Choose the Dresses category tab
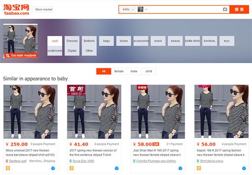 (x=72, y=41)
